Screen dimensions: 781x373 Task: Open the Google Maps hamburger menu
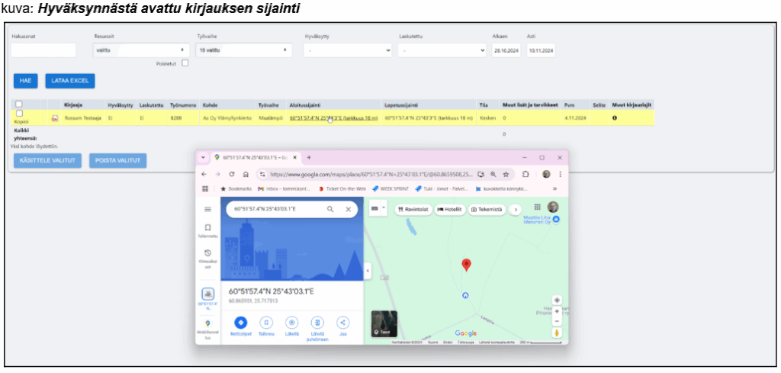(x=207, y=209)
